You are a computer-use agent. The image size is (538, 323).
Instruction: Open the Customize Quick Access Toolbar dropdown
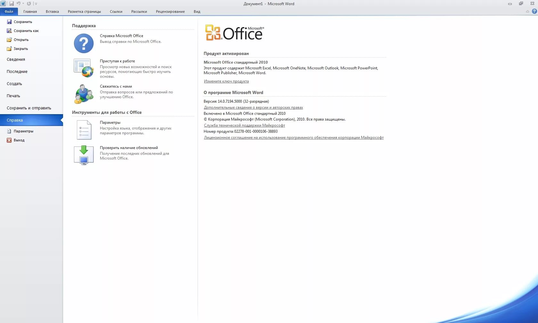(36, 4)
